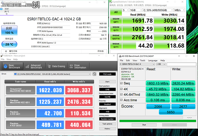Open the 4 KB alignment selector
This screenshot has width=198, height=136.
tap(107, 111)
